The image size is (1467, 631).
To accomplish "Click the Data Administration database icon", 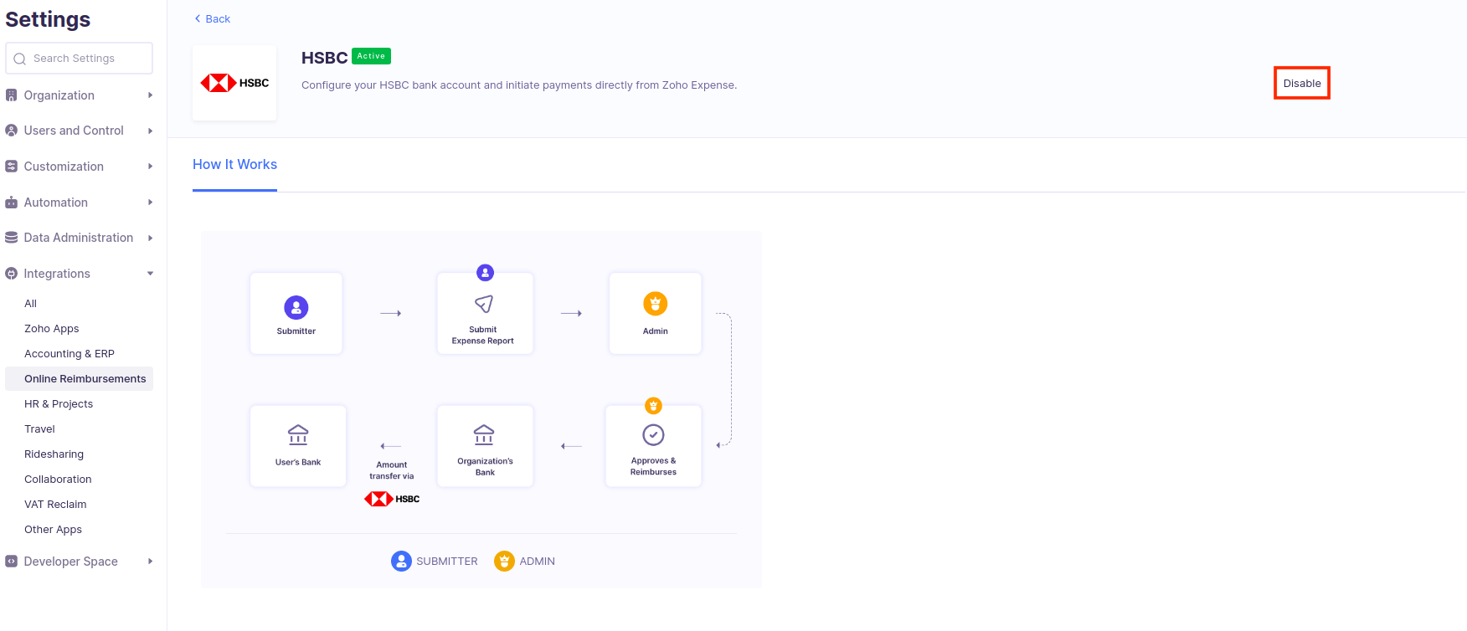I will tap(12, 238).
